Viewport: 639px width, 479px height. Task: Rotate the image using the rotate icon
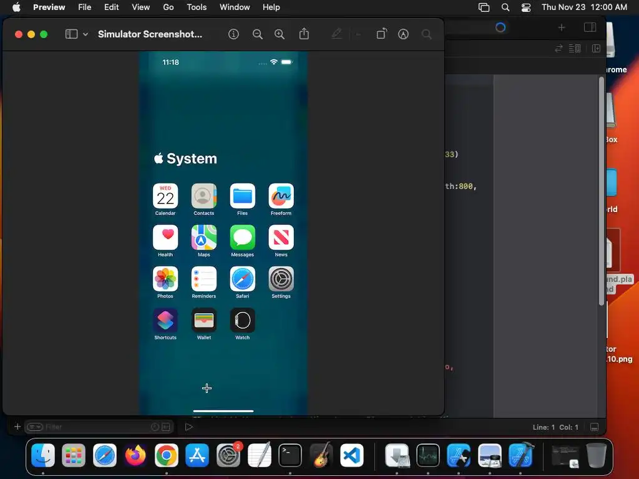pos(381,34)
